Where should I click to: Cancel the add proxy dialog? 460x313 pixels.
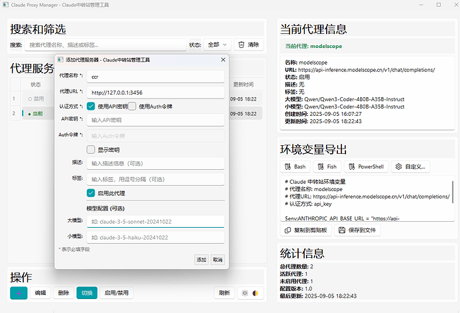point(218,260)
